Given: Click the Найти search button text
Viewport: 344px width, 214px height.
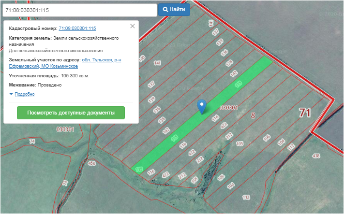Looking at the screenshot, I should click(178, 10).
